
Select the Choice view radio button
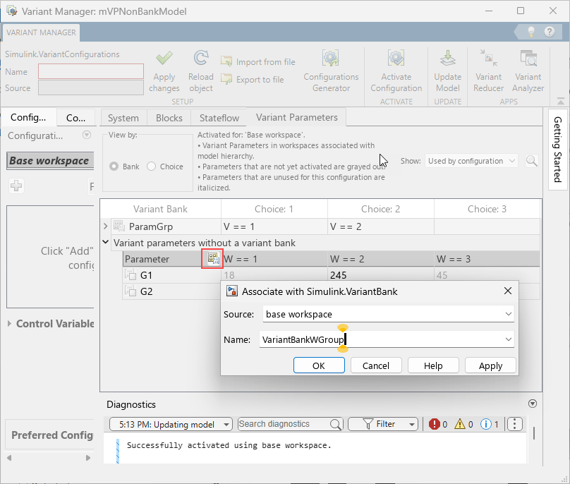pyautogui.click(x=151, y=167)
